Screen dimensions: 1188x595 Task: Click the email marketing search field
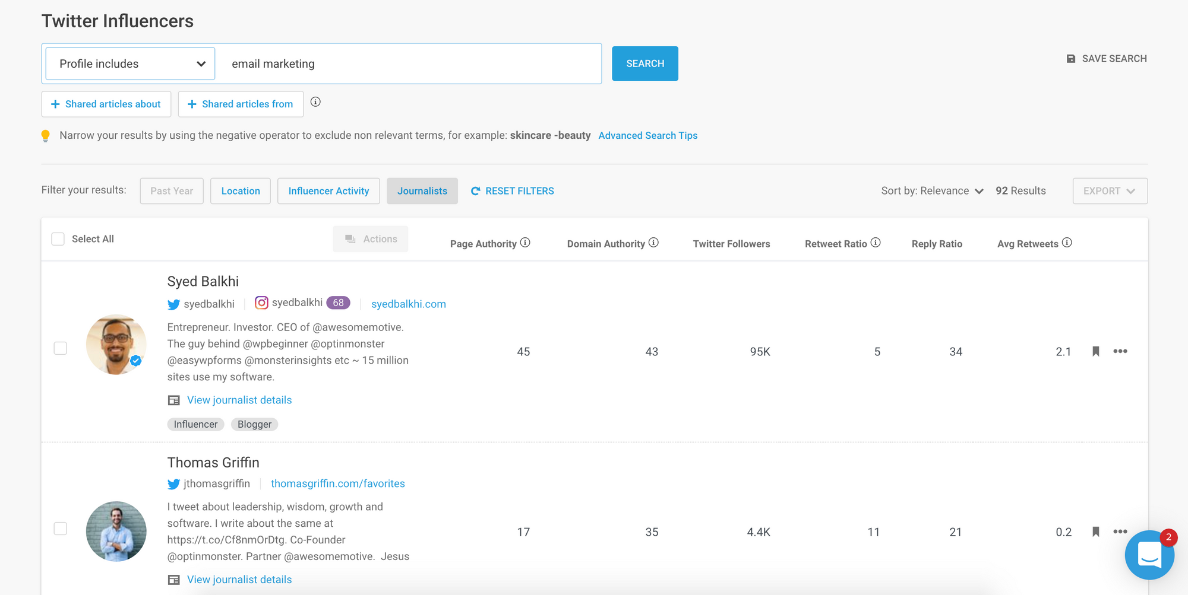[x=409, y=63]
